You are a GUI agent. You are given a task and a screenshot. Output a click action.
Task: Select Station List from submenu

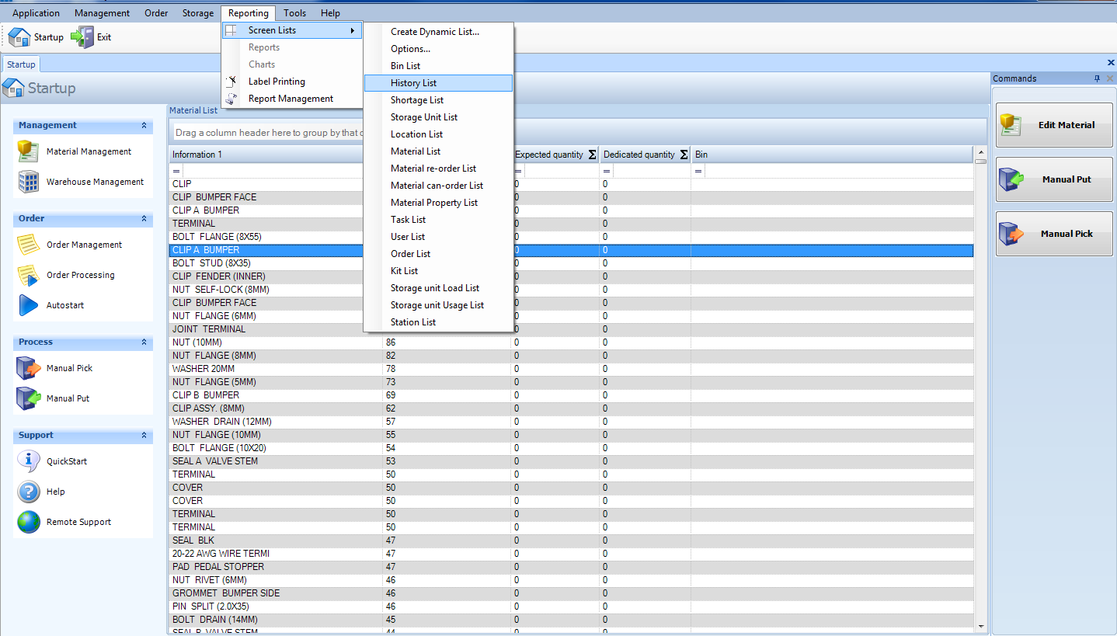(x=438, y=322)
